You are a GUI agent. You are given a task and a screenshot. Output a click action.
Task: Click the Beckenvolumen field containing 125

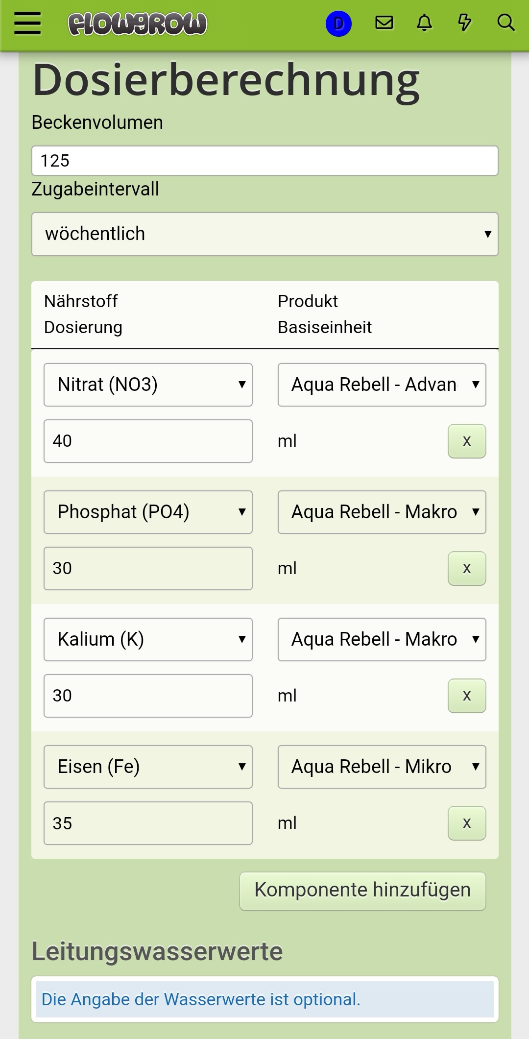(264, 161)
